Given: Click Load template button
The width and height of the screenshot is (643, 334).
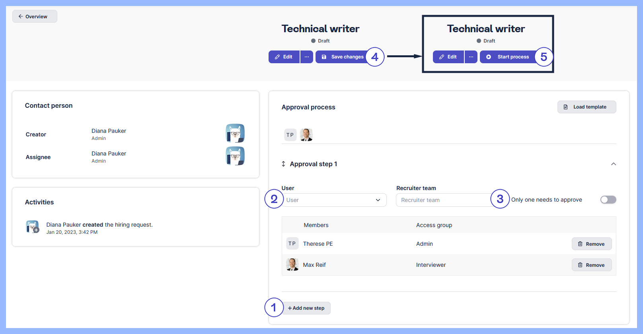Looking at the screenshot, I should point(586,107).
